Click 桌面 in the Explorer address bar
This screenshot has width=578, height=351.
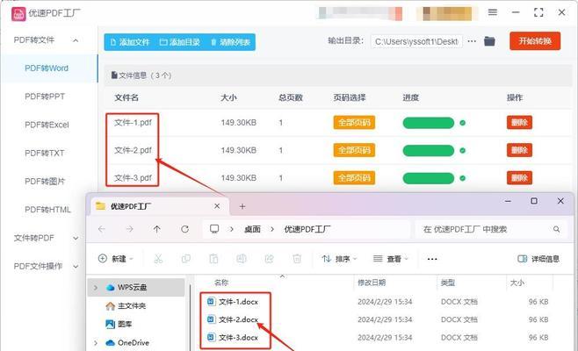click(252, 229)
